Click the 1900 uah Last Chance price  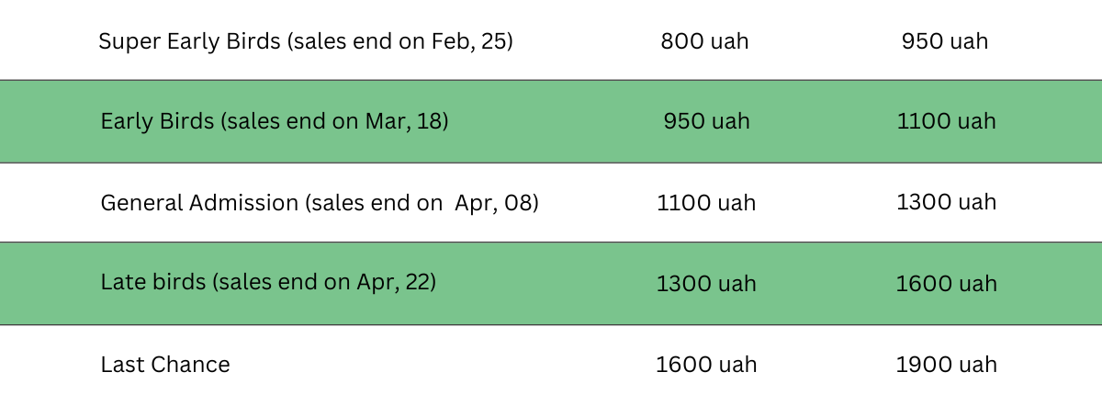tap(946, 365)
